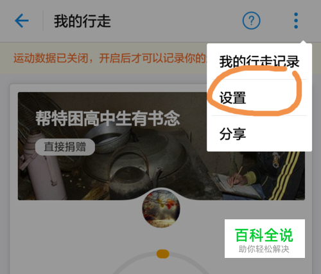Open the 帮特困高中生有书念 charity headline
The image size is (321, 274).
click(x=108, y=118)
